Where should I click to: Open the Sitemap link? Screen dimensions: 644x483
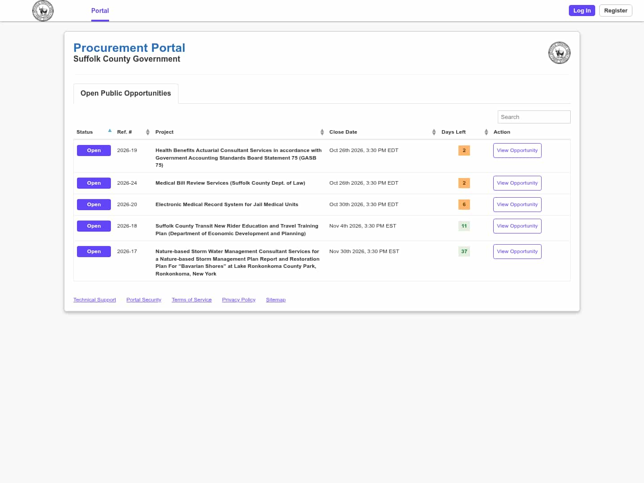click(275, 300)
